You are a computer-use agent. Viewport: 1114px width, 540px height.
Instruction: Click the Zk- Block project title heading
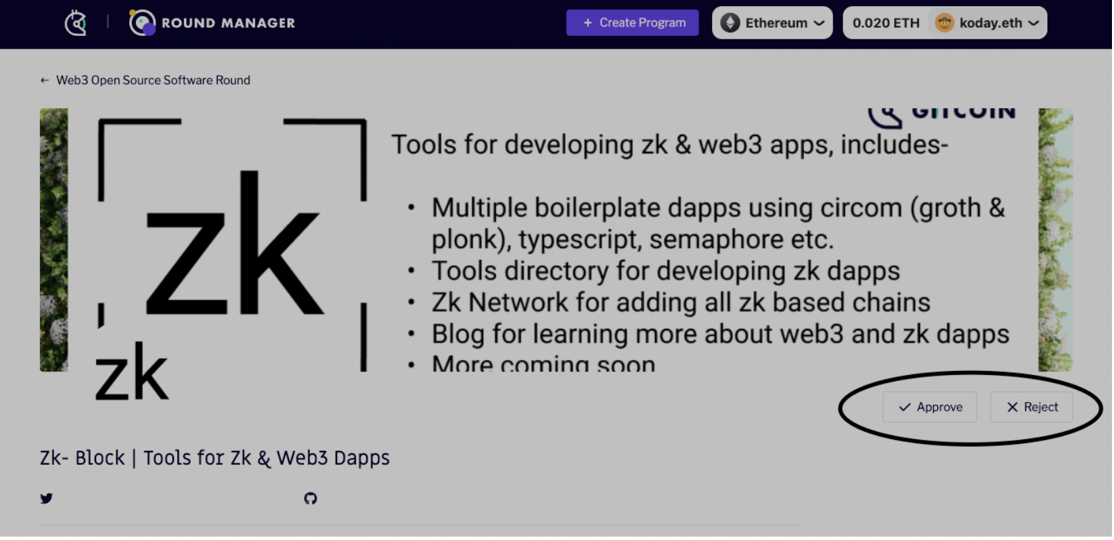[215, 459]
